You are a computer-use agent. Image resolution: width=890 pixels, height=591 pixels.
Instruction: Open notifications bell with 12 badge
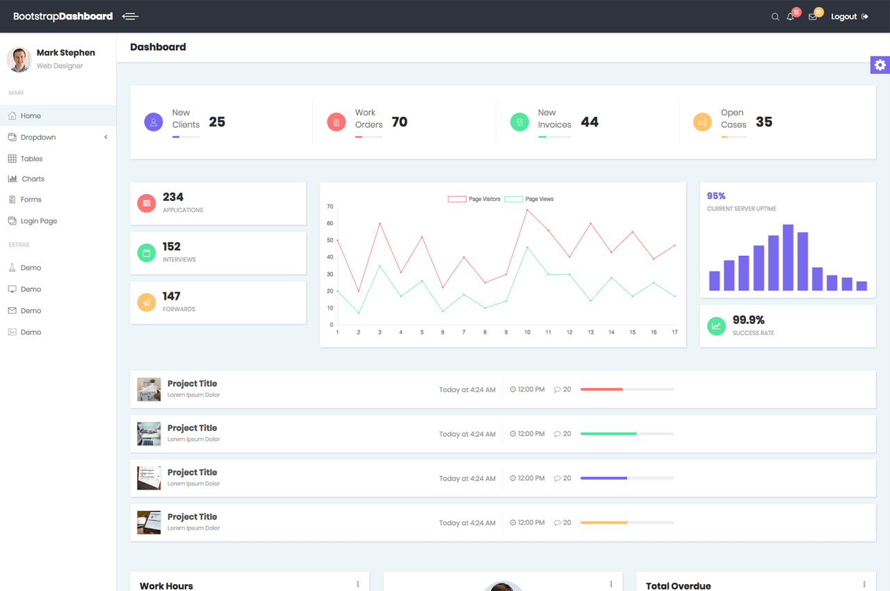[791, 17]
